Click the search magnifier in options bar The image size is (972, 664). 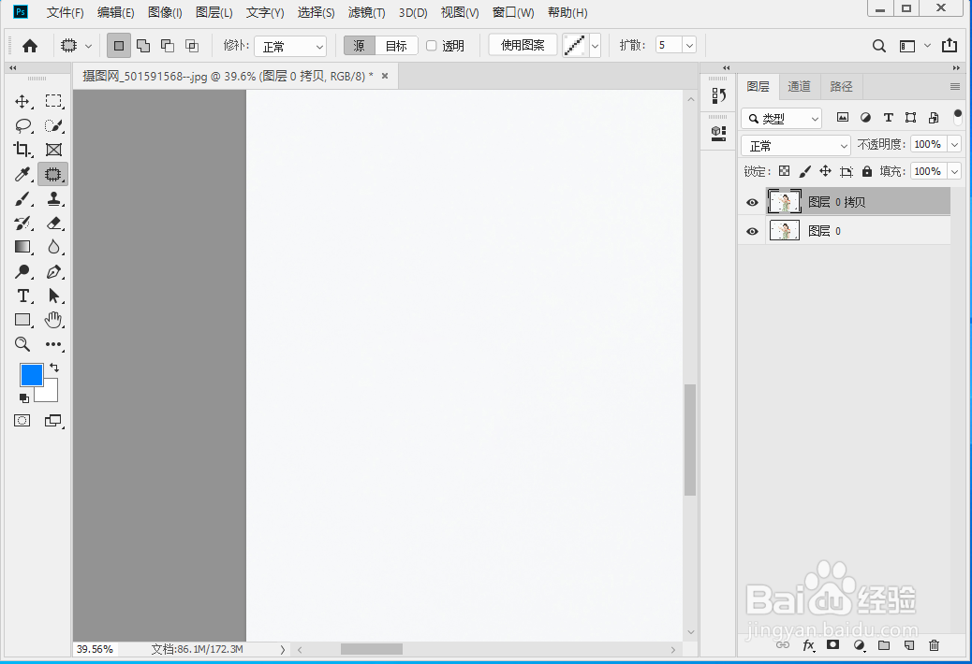pos(879,46)
